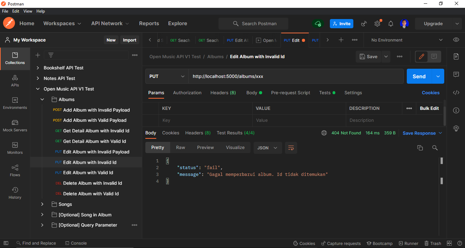Open the Mock Servers sidebar panel
465x248 pixels.
click(15, 126)
